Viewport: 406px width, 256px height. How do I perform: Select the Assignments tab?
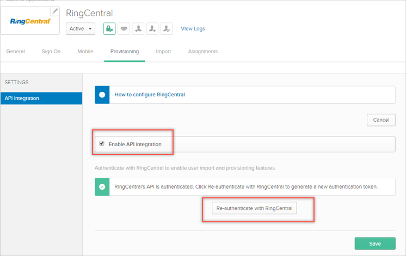(x=202, y=52)
